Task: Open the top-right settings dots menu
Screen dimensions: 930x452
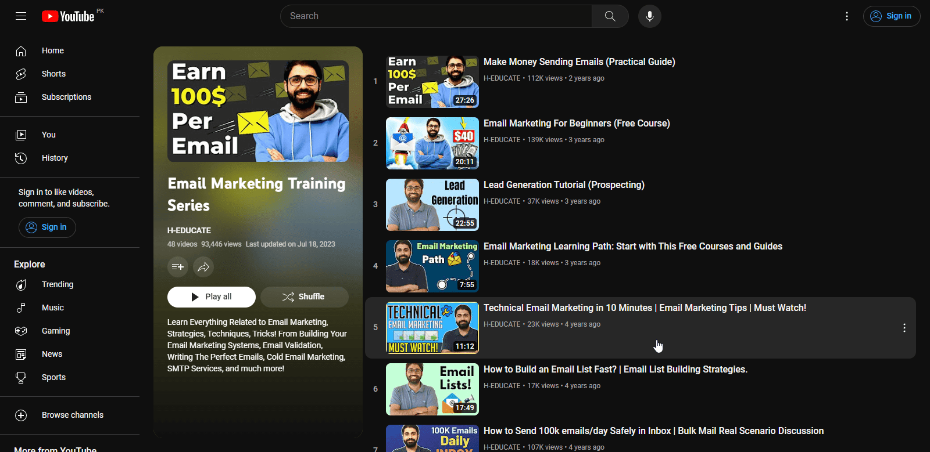Action: [x=847, y=16]
